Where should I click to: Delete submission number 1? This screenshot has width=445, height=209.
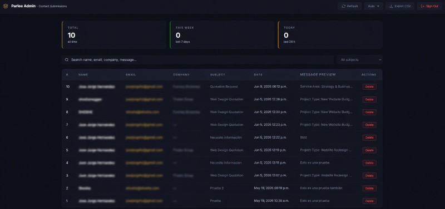[x=369, y=201]
